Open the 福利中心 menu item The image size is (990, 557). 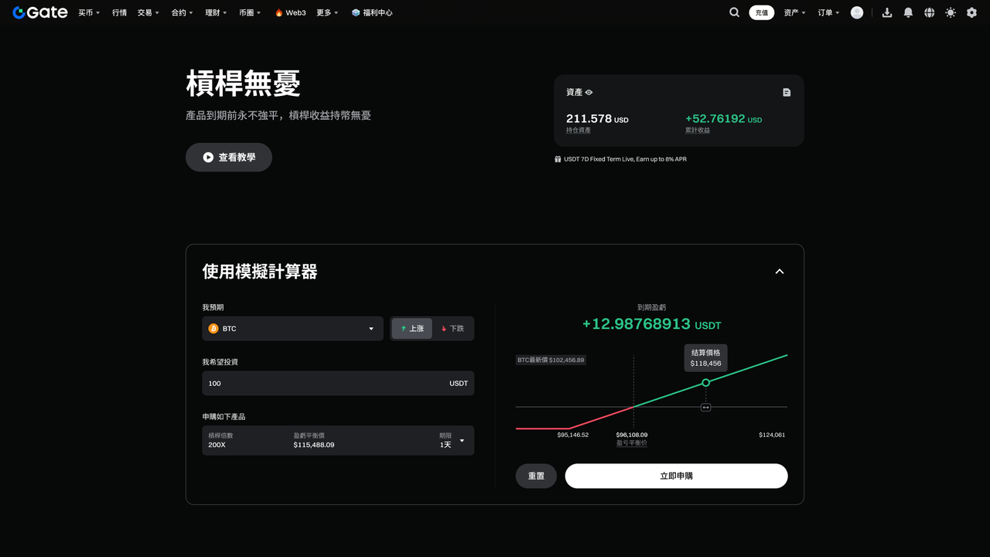372,12
